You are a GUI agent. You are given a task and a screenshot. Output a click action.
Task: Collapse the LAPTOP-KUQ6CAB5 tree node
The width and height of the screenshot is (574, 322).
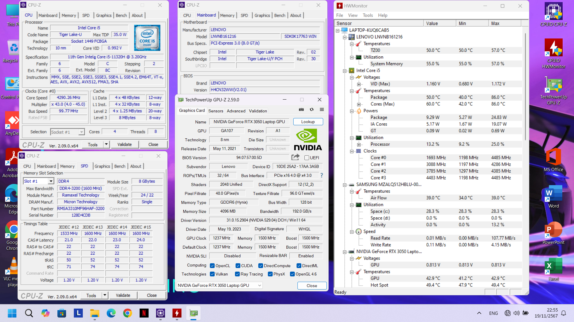tap(338, 30)
